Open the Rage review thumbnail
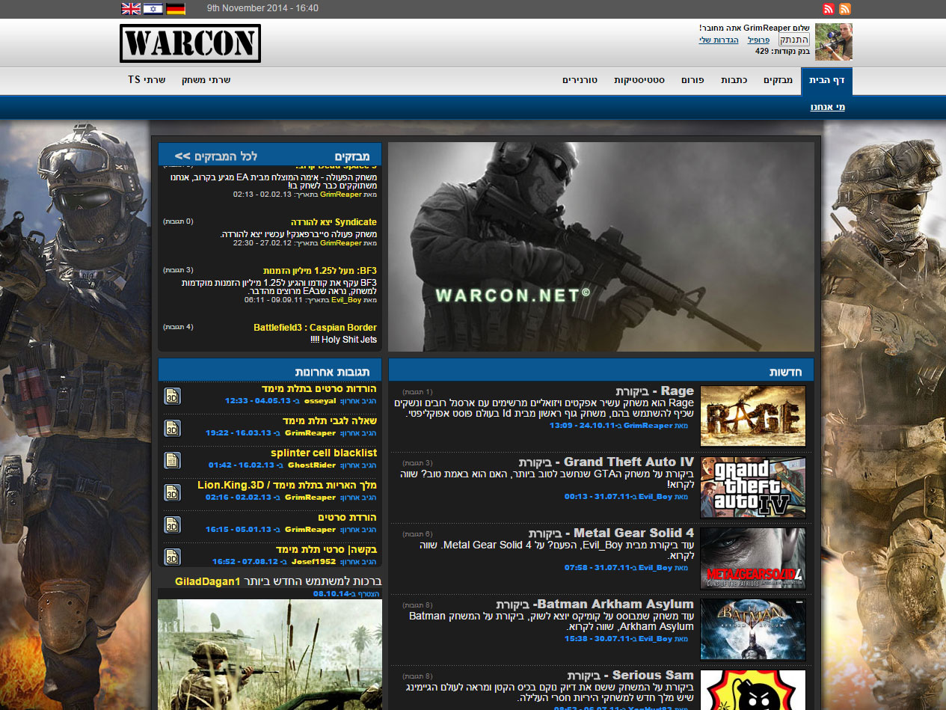This screenshot has width=946, height=710. pyautogui.click(x=753, y=416)
